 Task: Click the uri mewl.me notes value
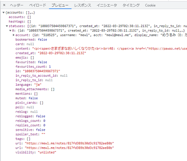click(69, 143)
